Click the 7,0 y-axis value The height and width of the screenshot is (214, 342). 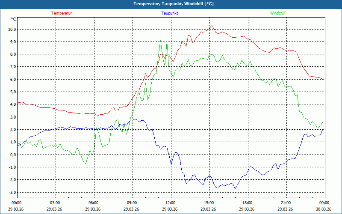tap(13, 67)
